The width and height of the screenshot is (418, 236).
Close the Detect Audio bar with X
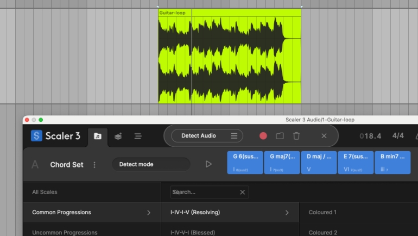324,136
